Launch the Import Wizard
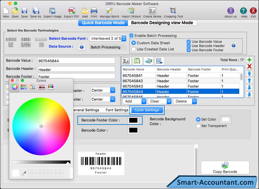Viewport: 259px width, 189px height. click(131, 11)
